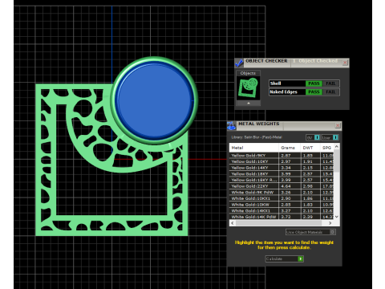
Task: Select the object thumbnail in Objects panel
Action: [249, 88]
